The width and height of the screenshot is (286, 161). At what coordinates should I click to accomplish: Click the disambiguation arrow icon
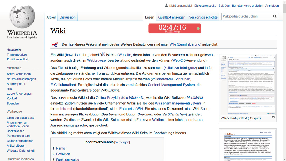55,44
